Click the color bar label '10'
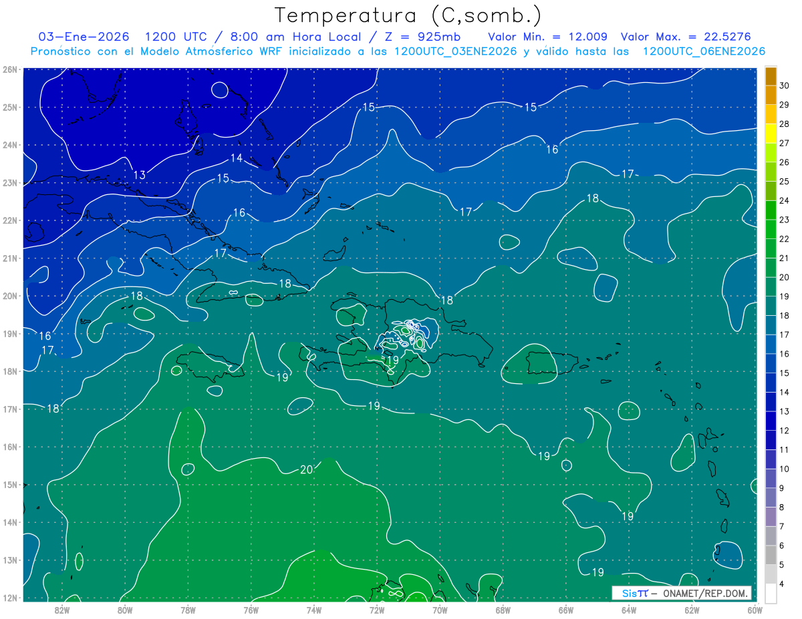 785,469
